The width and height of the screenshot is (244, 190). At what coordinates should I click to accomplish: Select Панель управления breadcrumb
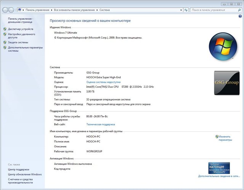pyautogui.click(x=37, y=10)
